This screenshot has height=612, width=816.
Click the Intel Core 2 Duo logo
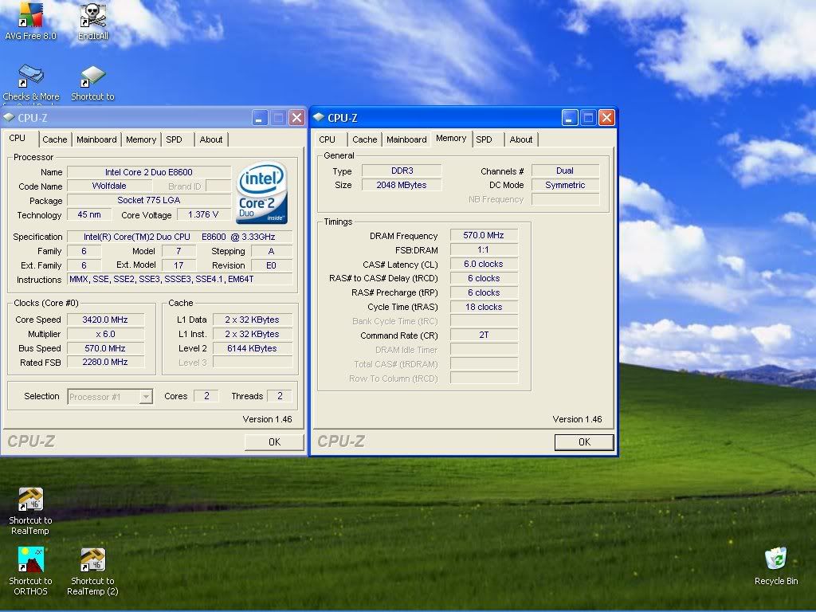[x=261, y=193]
